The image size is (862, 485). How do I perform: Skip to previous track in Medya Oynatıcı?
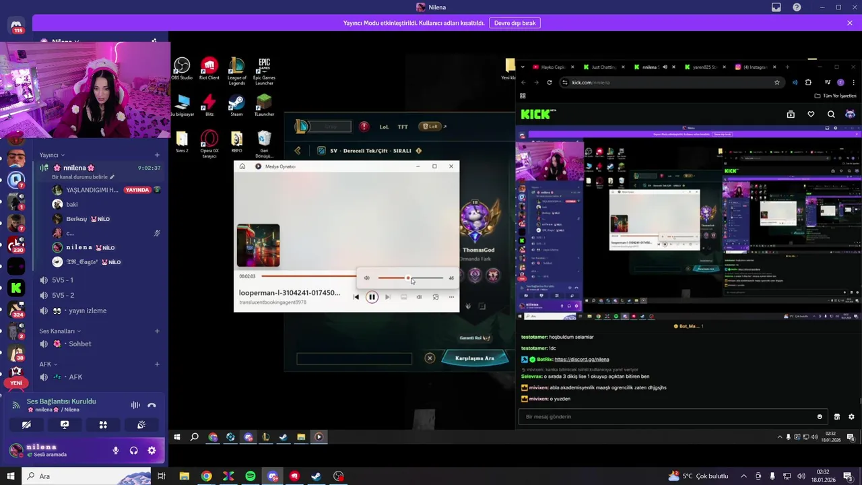[356, 297]
